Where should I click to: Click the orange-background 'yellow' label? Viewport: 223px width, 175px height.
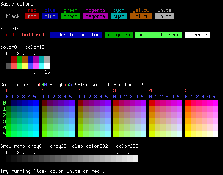coord(141,16)
